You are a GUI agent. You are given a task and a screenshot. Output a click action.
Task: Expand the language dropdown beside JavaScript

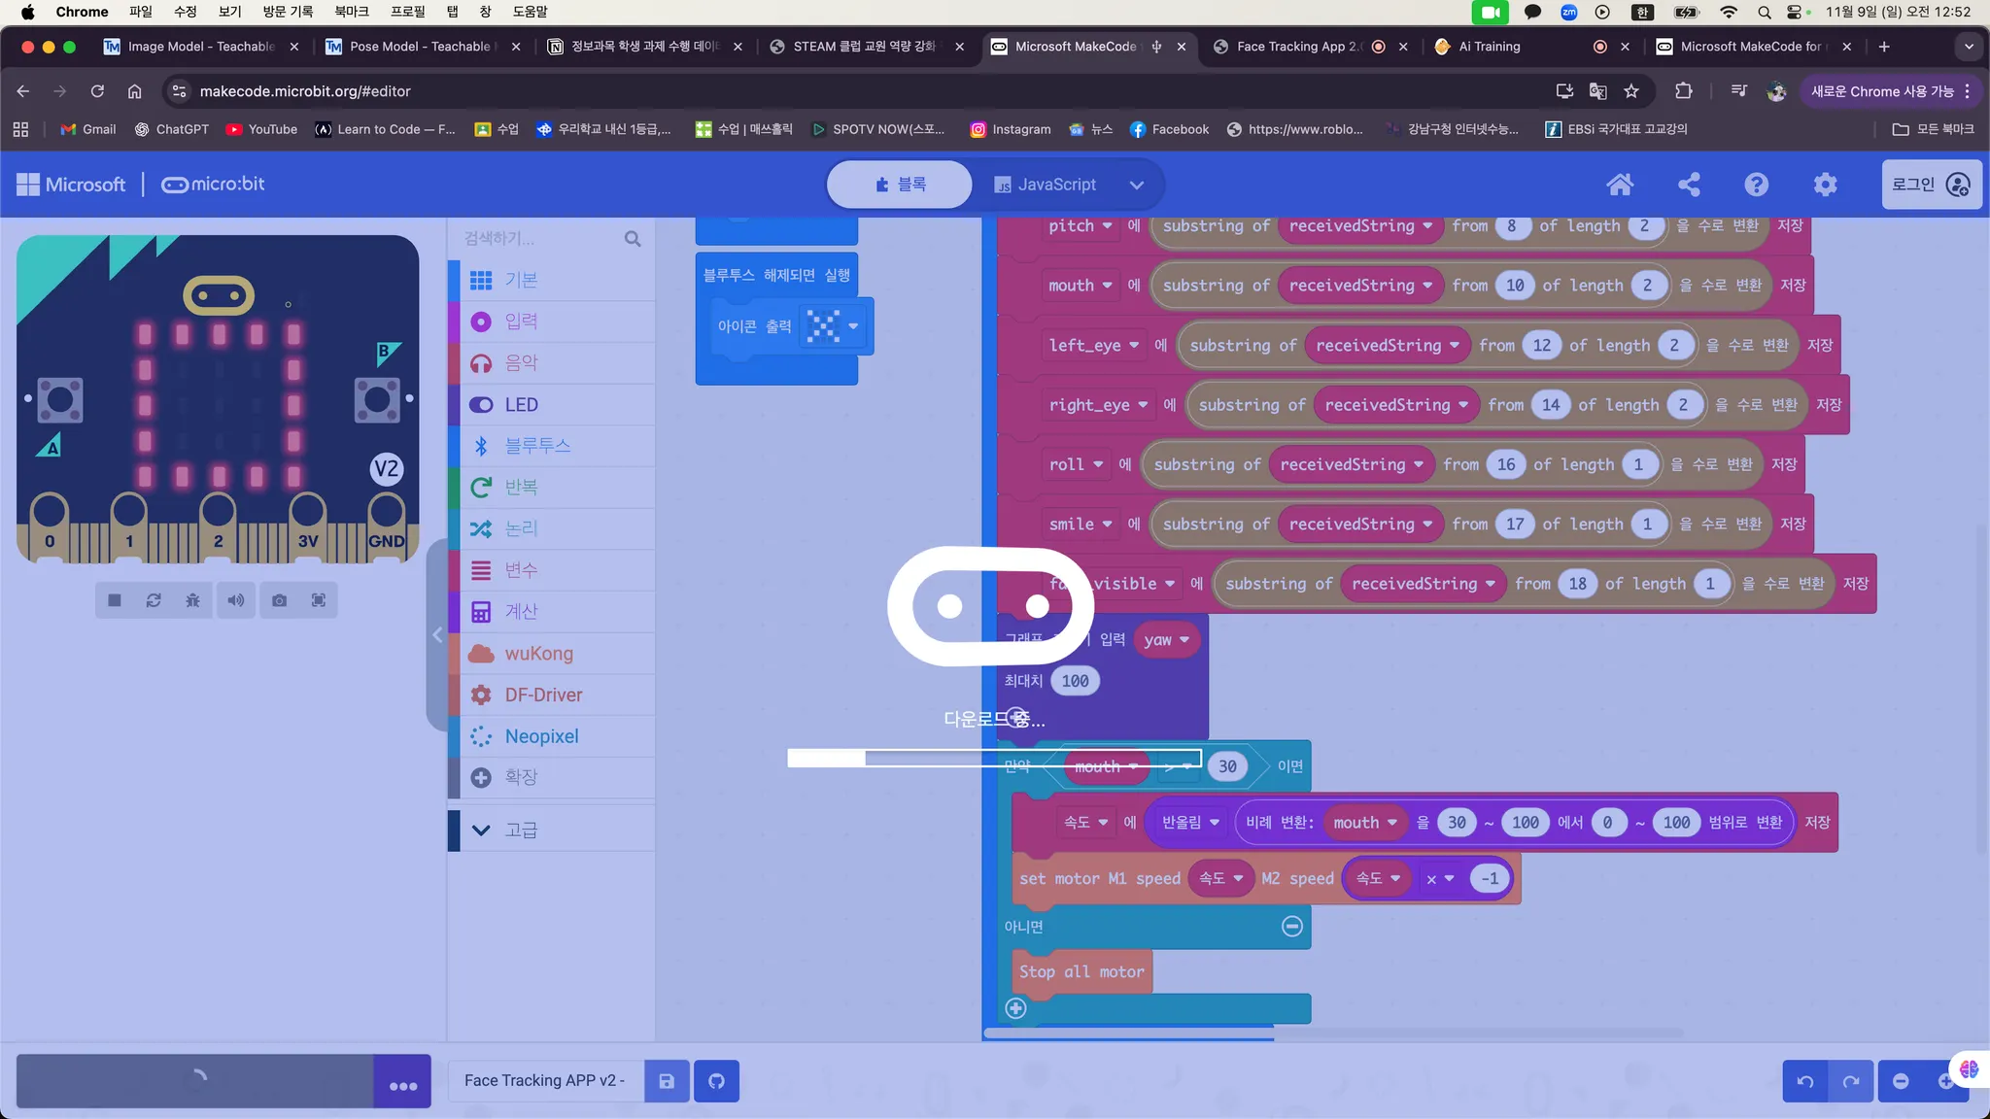click(1136, 185)
